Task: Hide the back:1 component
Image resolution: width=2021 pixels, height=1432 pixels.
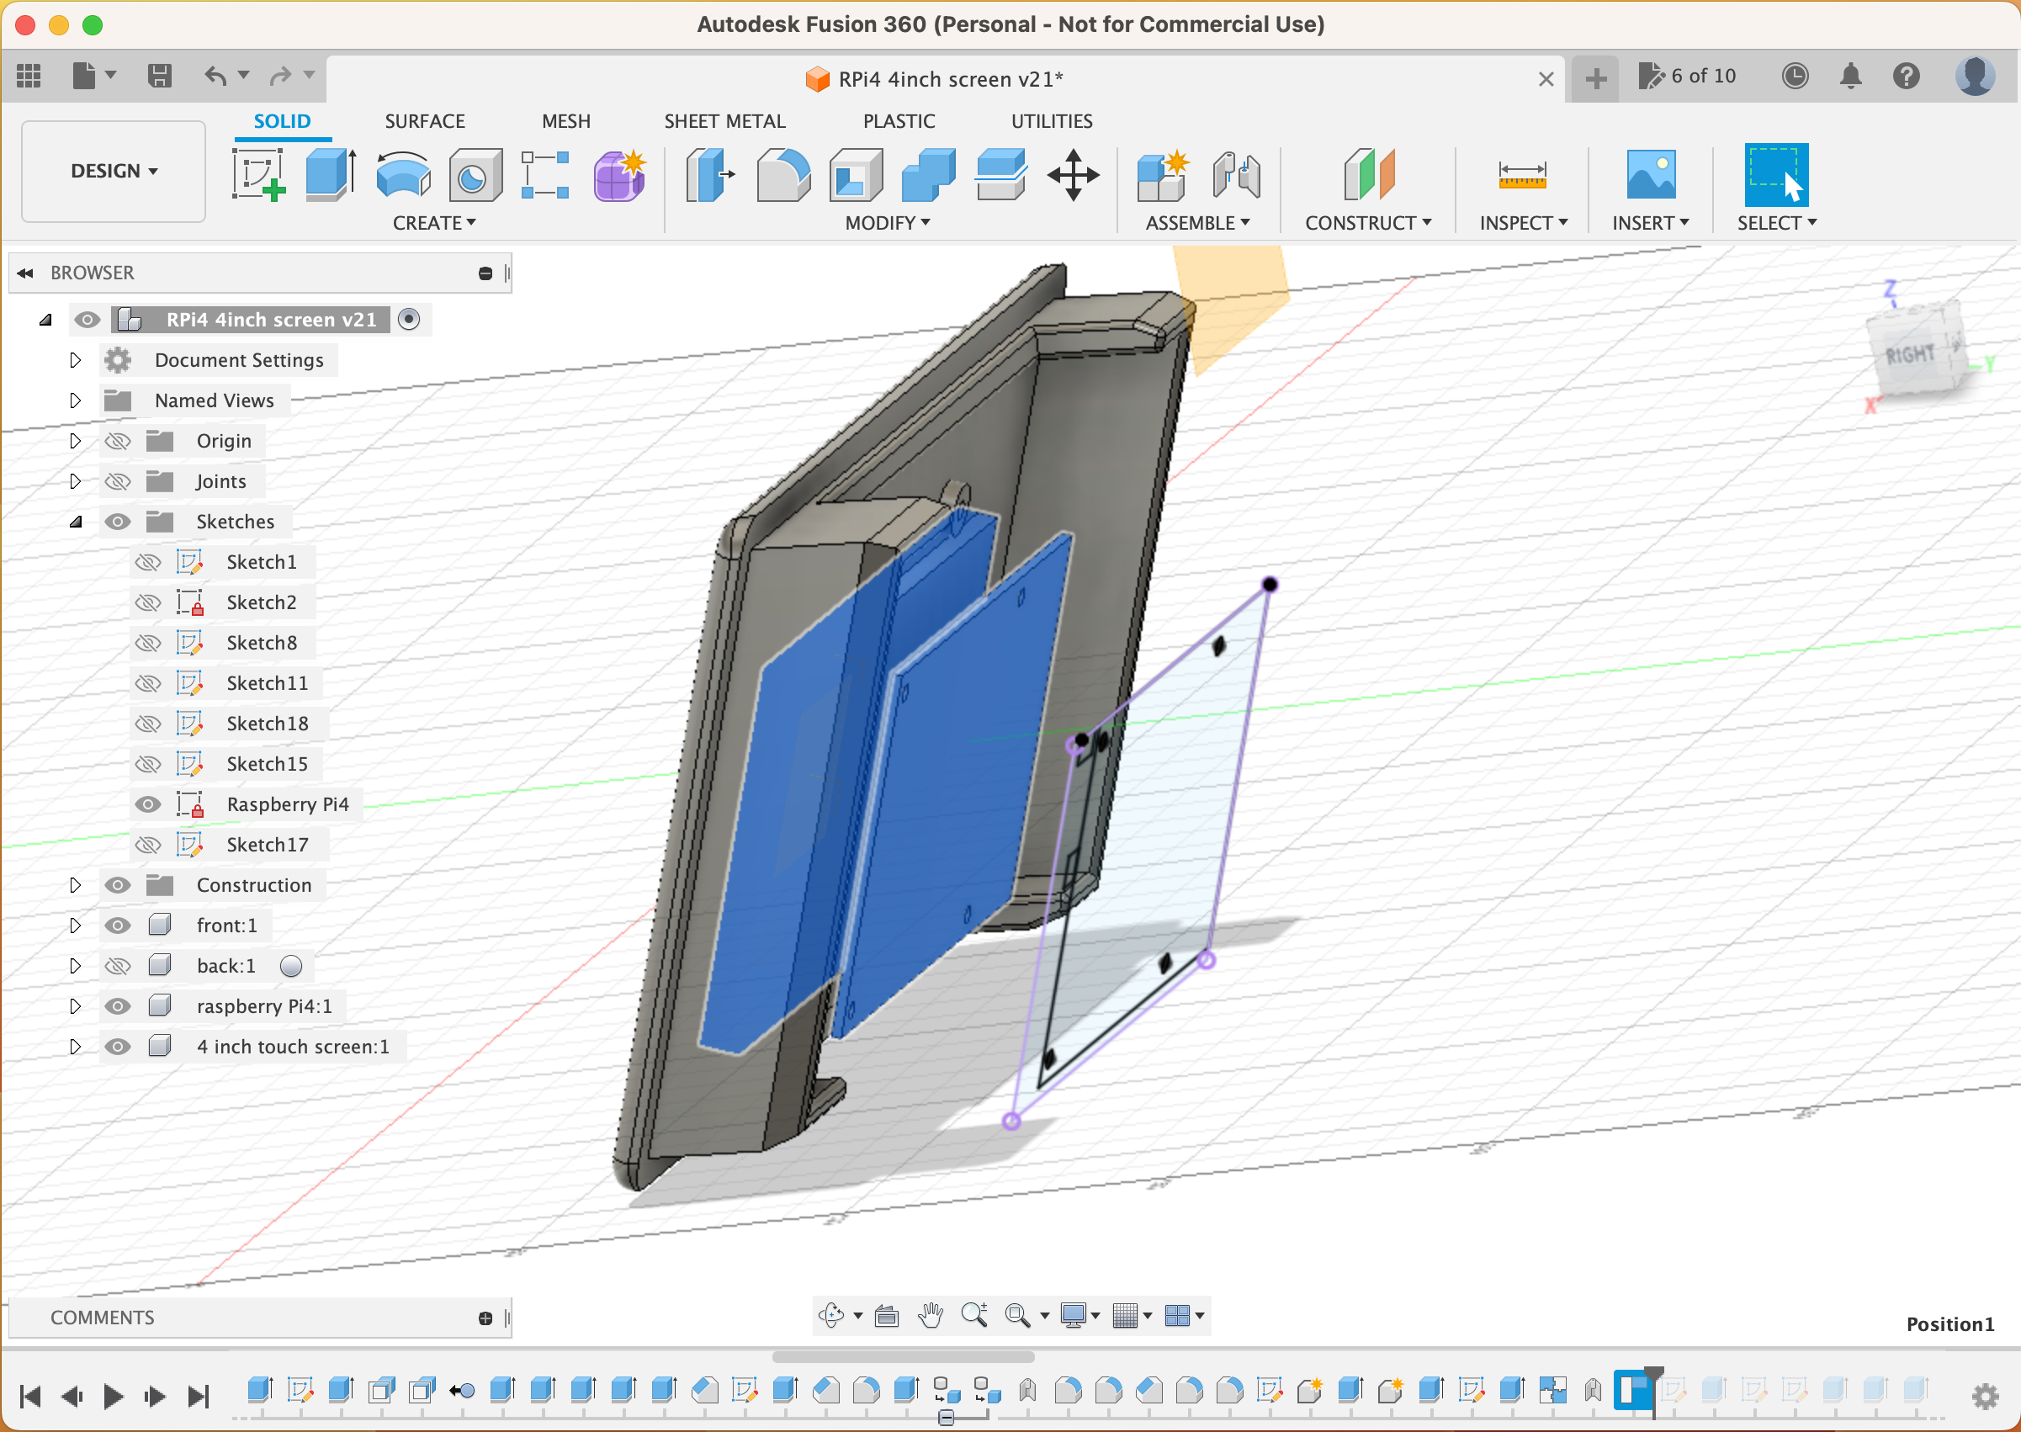Action: point(118,966)
